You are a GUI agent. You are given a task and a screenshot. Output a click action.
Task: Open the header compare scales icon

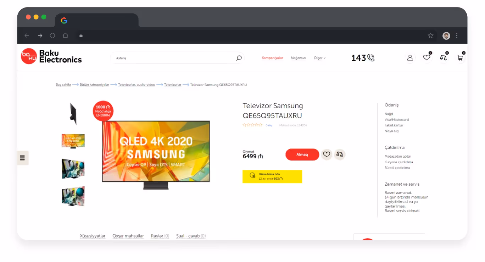click(x=443, y=58)
